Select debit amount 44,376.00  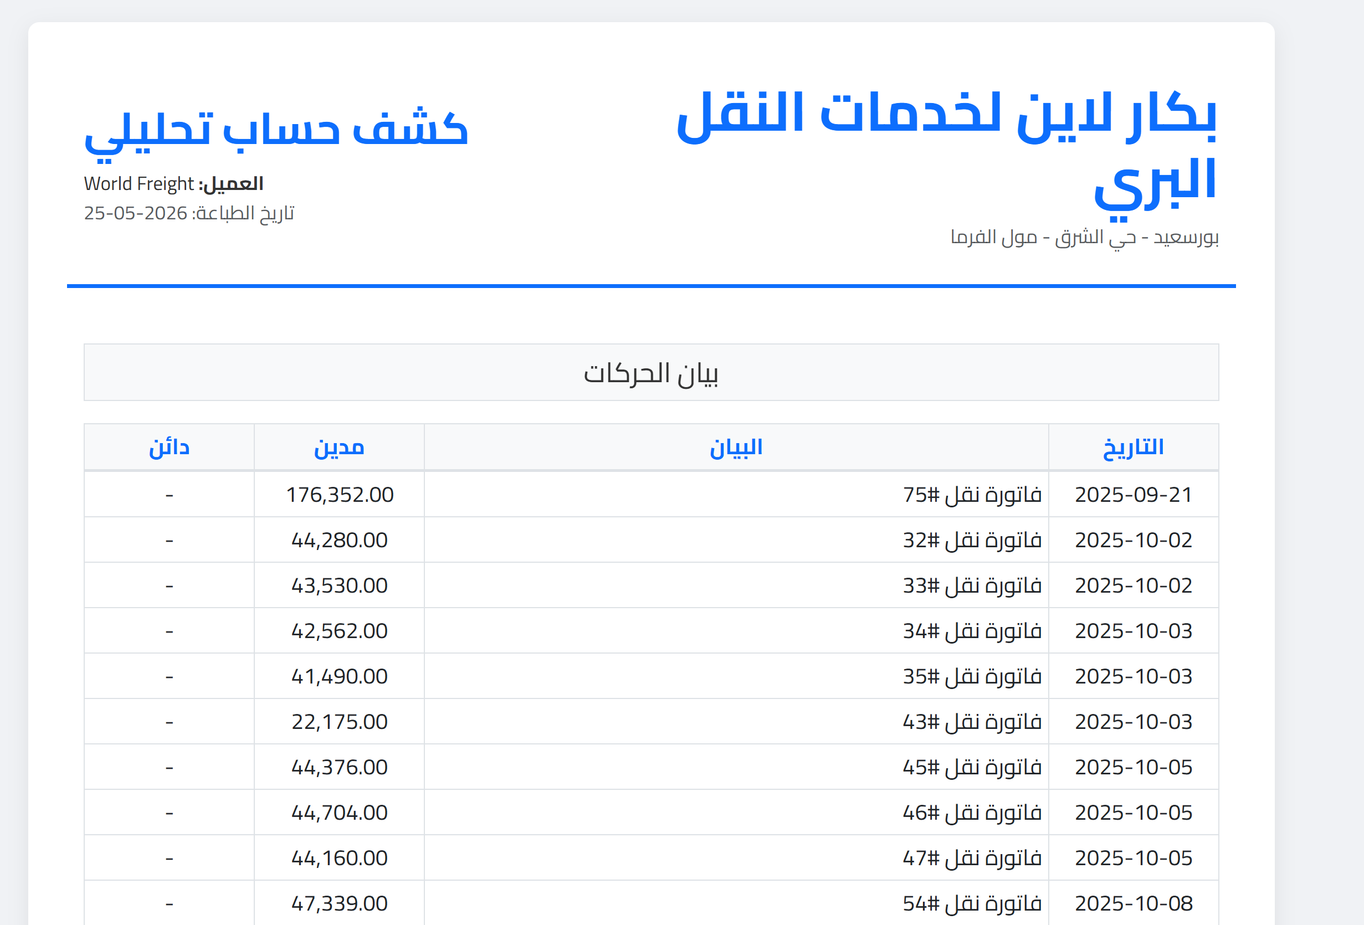click(340, 767)
